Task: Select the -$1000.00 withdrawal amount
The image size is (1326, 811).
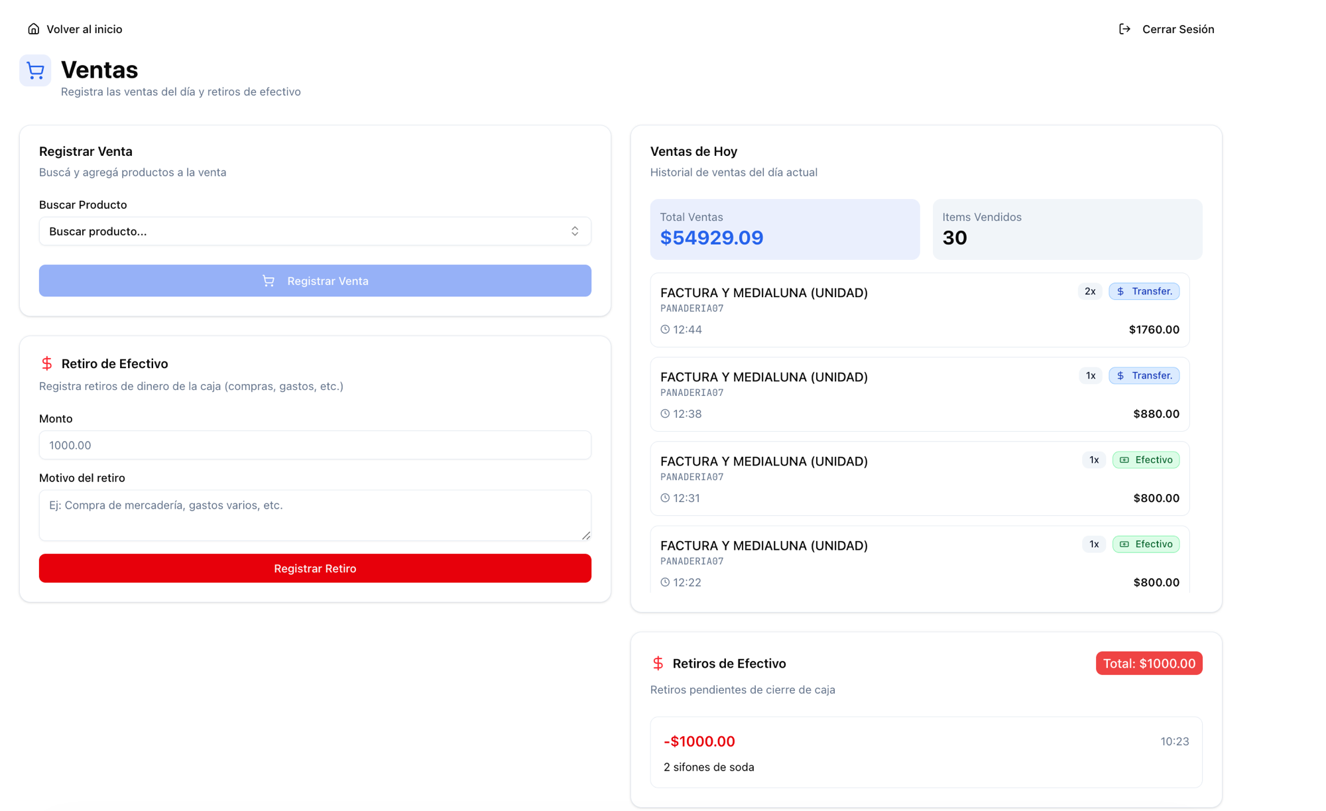Action: pos(699,741)
